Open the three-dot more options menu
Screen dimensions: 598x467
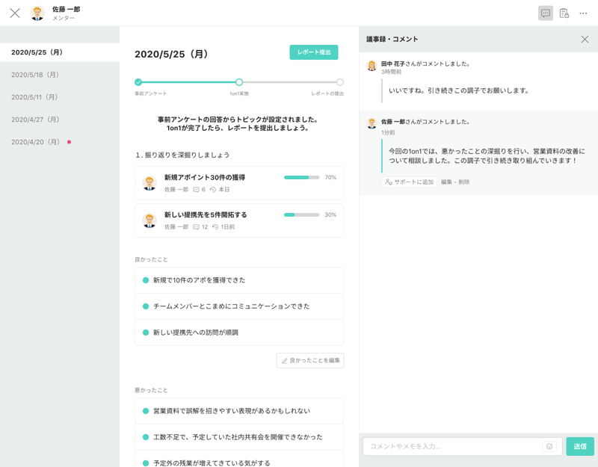[583, 13]
